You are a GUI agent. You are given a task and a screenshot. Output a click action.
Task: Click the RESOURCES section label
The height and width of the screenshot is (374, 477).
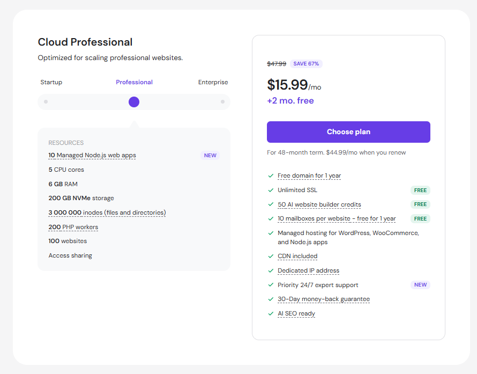coord(66,143)
